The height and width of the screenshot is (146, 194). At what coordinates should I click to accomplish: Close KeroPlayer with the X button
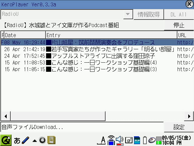(189, 4)
